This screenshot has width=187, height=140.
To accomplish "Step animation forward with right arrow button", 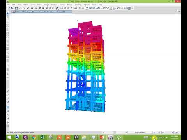I will 159,133.
